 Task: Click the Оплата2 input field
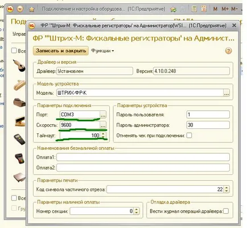point(143,168)
